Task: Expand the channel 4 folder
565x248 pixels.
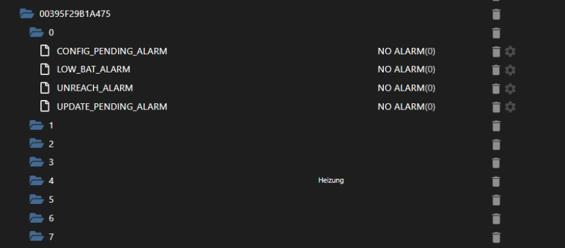Action: pos(37,181)
